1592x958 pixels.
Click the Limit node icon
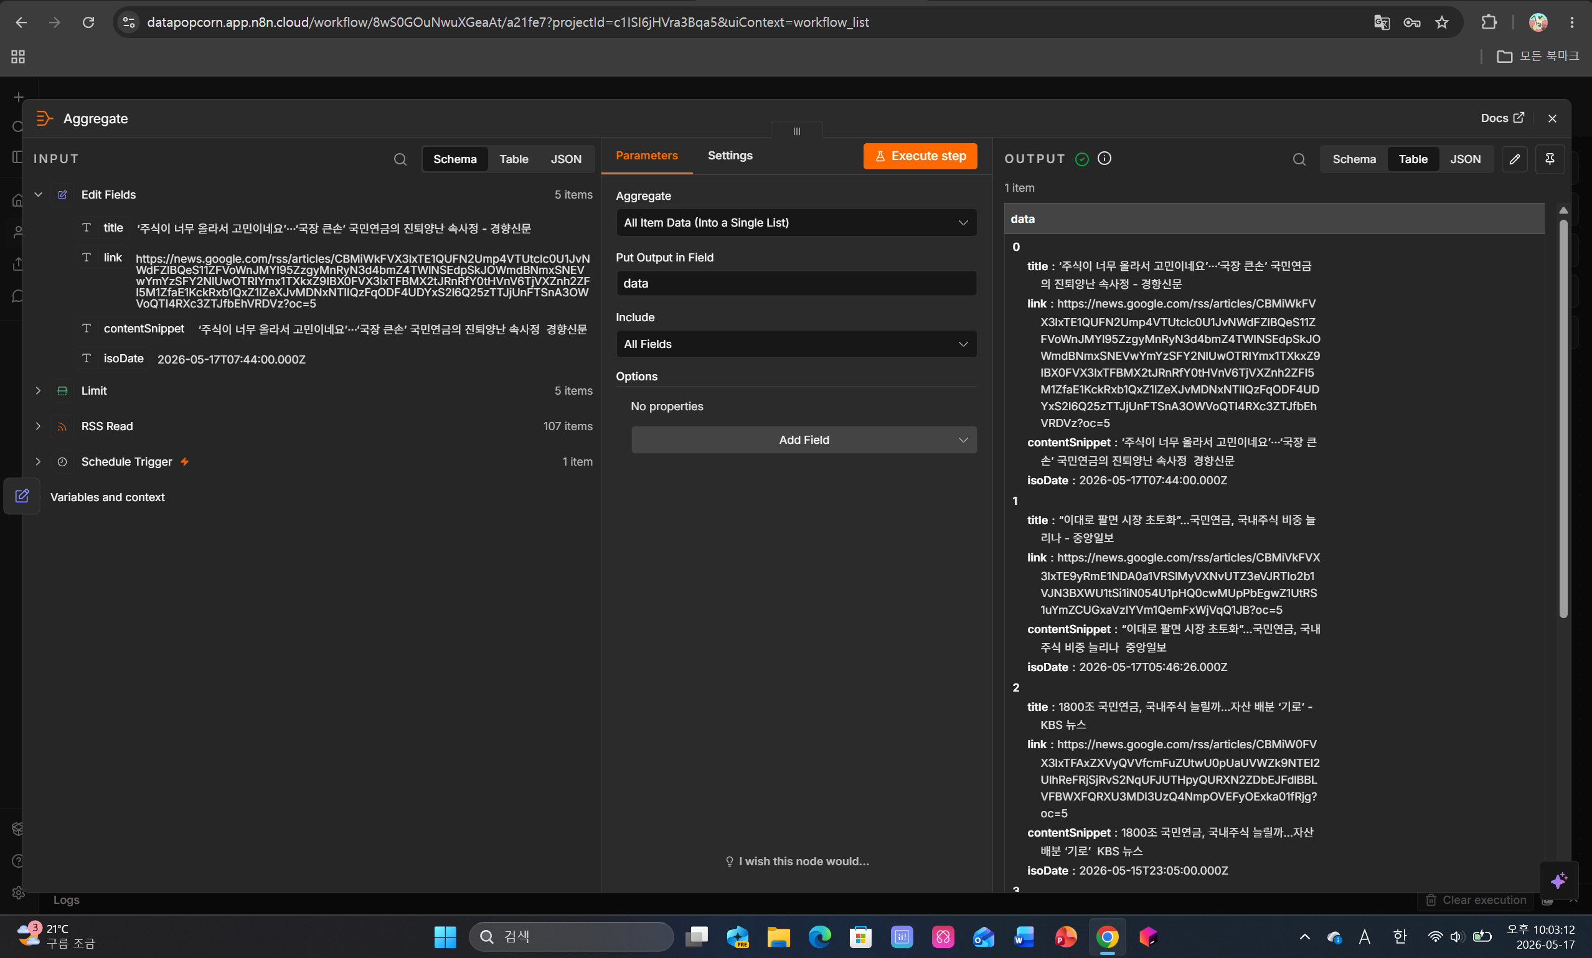point(63,390)
